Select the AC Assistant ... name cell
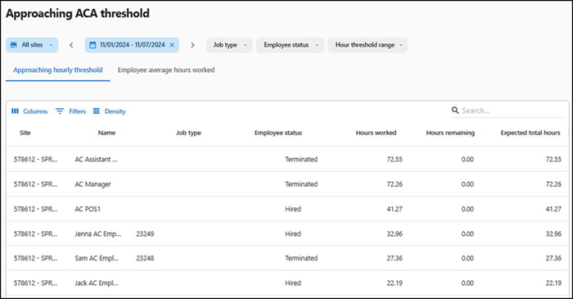The width and height of the screenshot is (573, 299). (96, 160)
